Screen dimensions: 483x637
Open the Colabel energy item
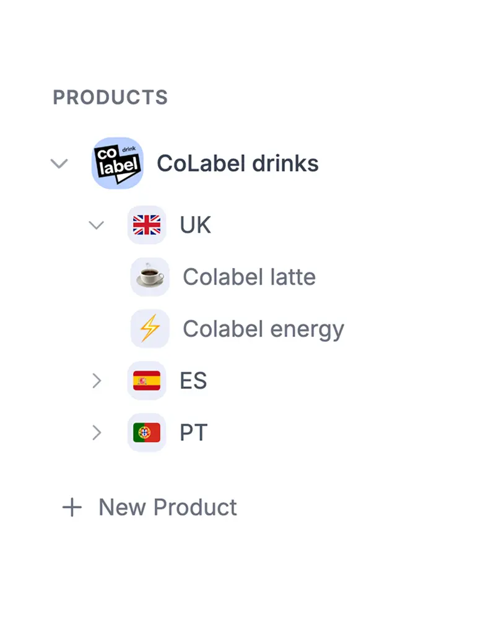click(263, 329)
